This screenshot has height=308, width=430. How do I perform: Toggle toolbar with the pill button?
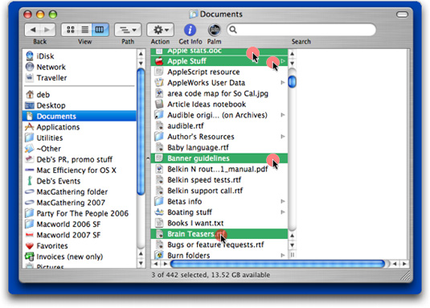pyautogui.click(x=402, y=14)
